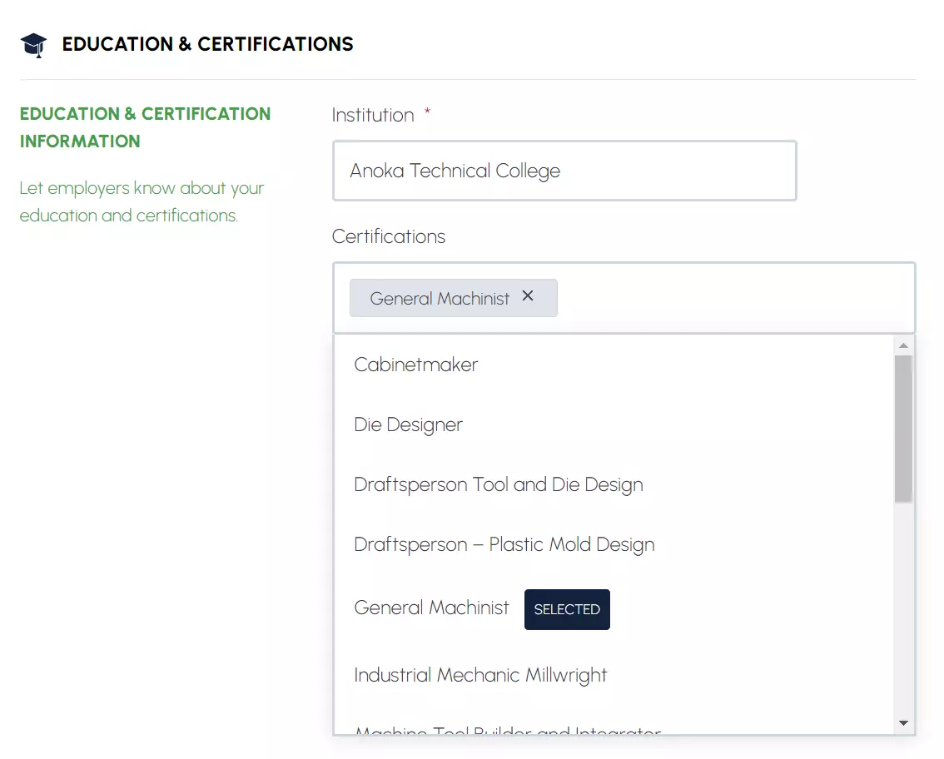Choose Draftsperson Tool and Die Design
Image resolution: width=944 pixels, height=759 pixels.
point(614,484)
